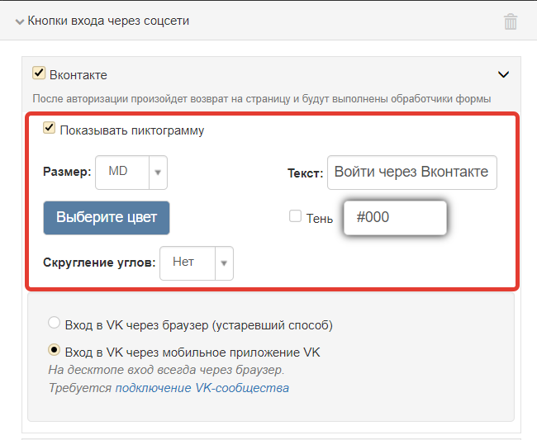This screenshot has width=537, height=440.
Task: Select "Вход в VK через мобильное приложение VK" radio
Action: (54, 350)
